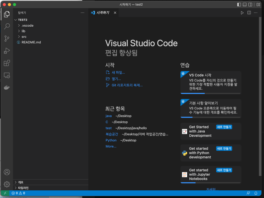Open the Accounts icon
The image size is (264, 198).
[7, 172]
